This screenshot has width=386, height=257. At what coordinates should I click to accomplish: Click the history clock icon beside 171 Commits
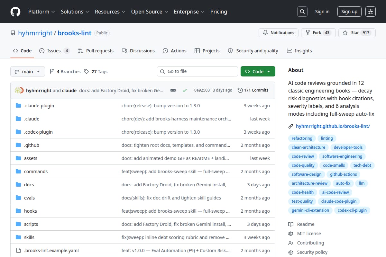click(x=240, y=90)
